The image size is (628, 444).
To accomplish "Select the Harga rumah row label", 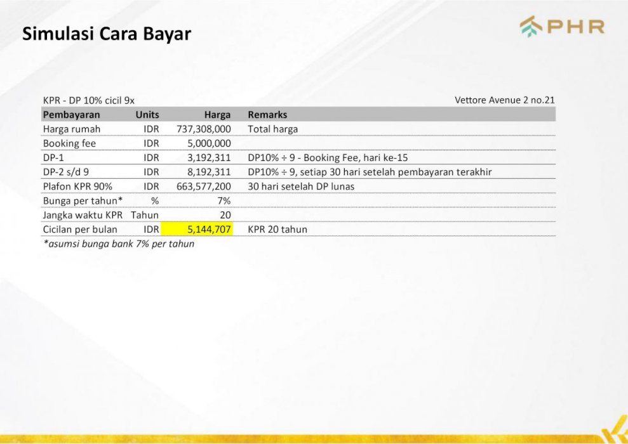I will click(x=72, y=129).
